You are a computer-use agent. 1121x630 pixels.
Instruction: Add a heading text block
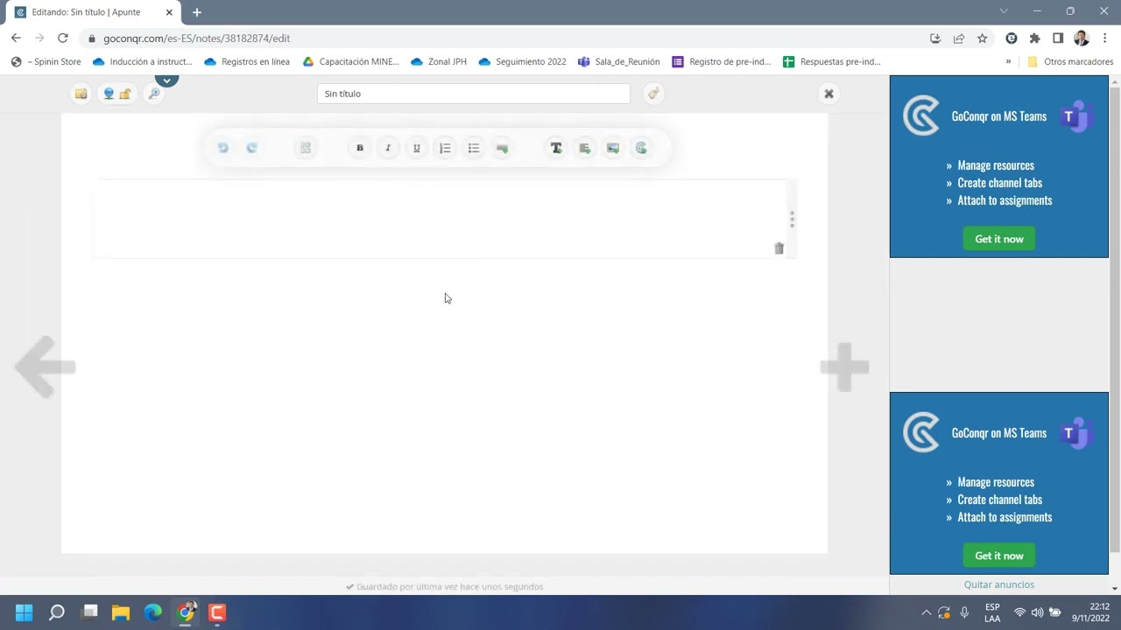(x=556, y=148)
